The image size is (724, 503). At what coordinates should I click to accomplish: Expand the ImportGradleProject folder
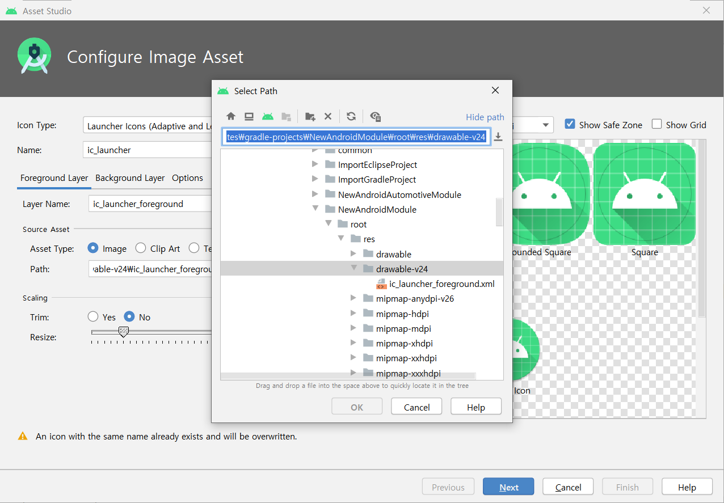[315, 179]
